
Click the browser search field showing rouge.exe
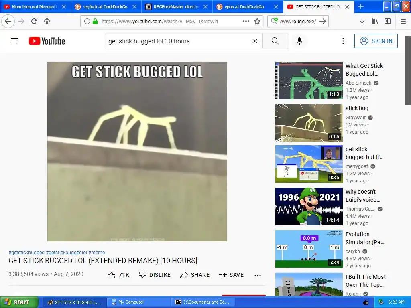299,21
